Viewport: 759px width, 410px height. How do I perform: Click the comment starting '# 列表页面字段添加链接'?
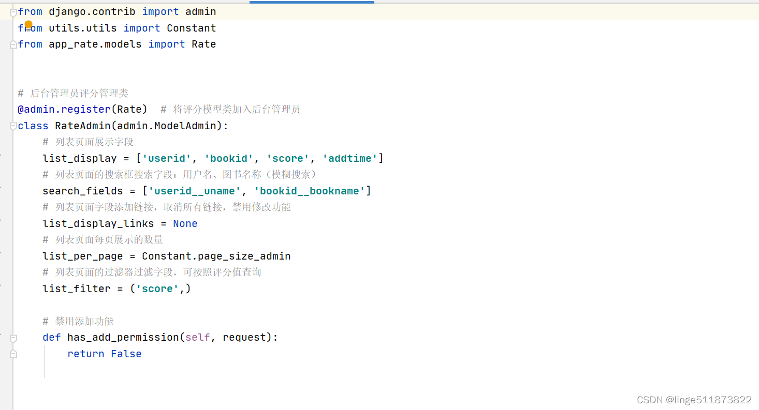point(167,207)
